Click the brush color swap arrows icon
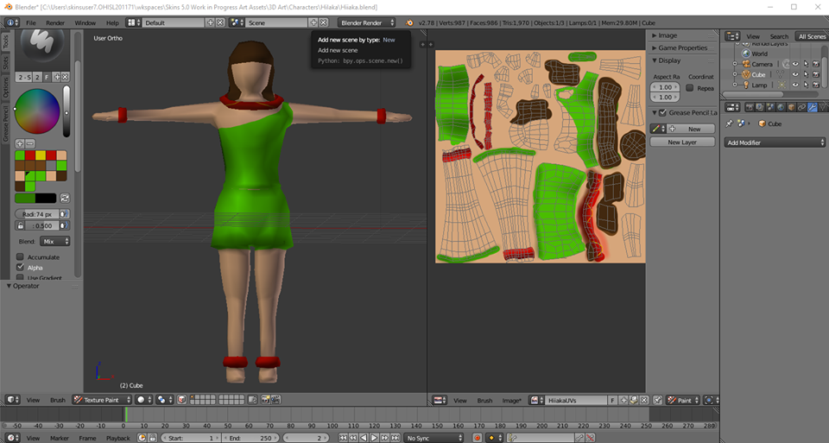The image size is (829, 443). [65, 199]
